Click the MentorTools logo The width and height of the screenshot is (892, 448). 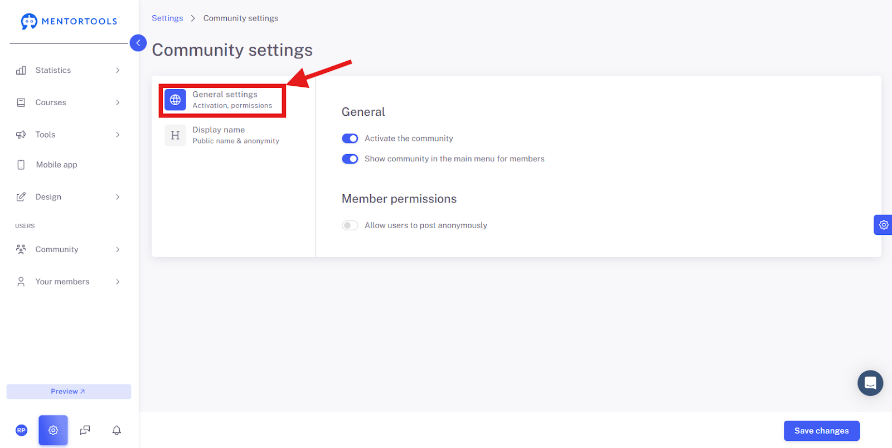[x=69, y=21]
